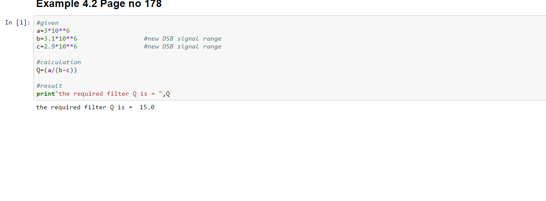Image resolution: width=546 pixels, height=201 pixels.
Task: Click the empty line above "#calculation"
Action: 131,54
